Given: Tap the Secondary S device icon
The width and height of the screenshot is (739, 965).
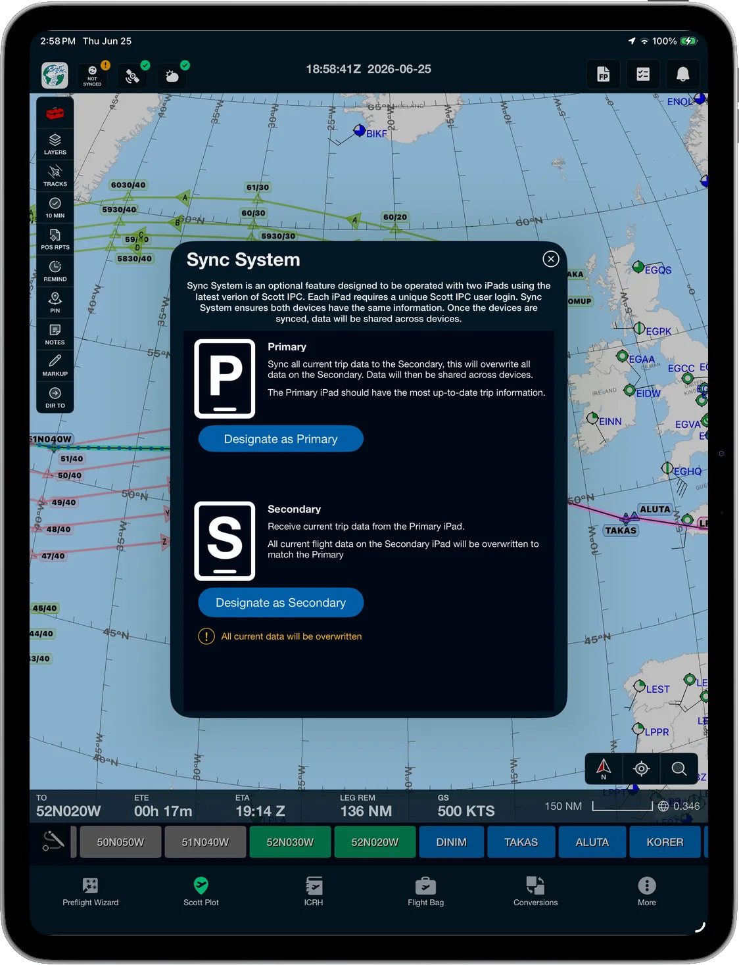Looking at the screenshot, I should coord(225,541).
